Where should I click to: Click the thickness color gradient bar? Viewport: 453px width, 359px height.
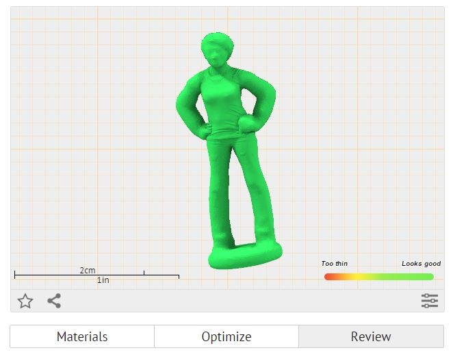coord(379,277)
